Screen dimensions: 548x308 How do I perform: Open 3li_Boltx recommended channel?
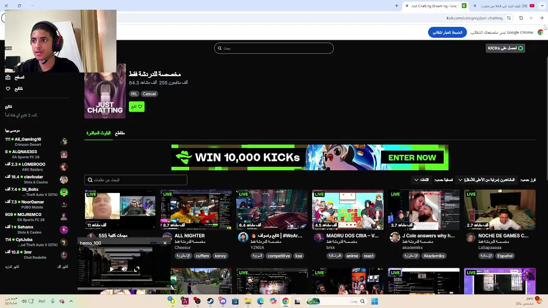pyautogui.click(x=36, y=192)
